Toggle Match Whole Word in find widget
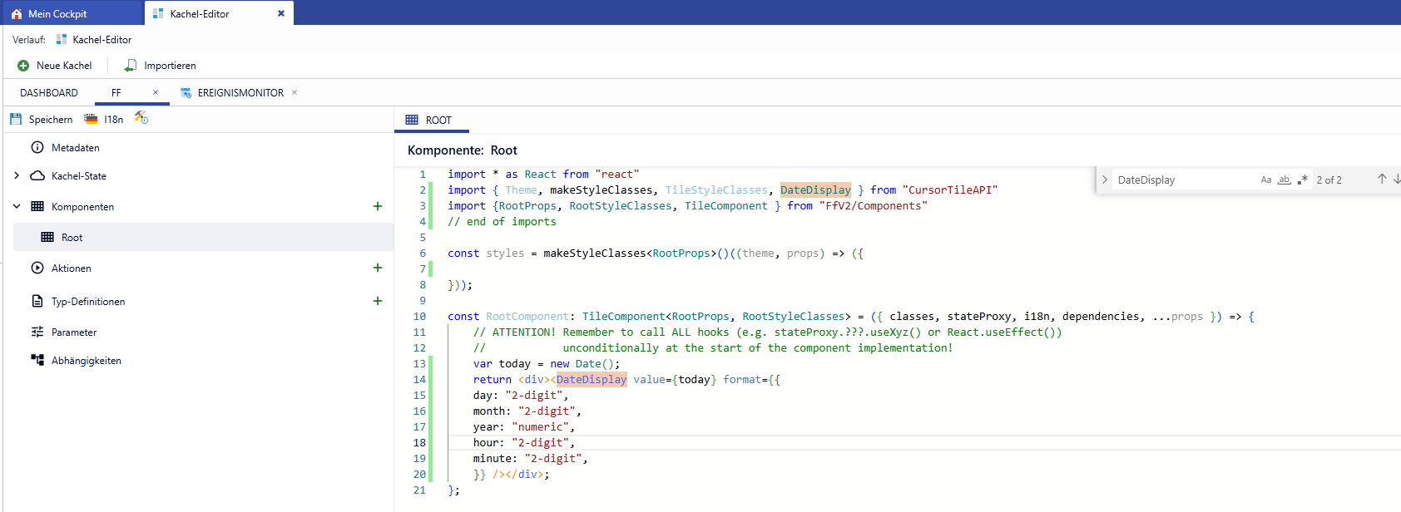 point(1285,180)
